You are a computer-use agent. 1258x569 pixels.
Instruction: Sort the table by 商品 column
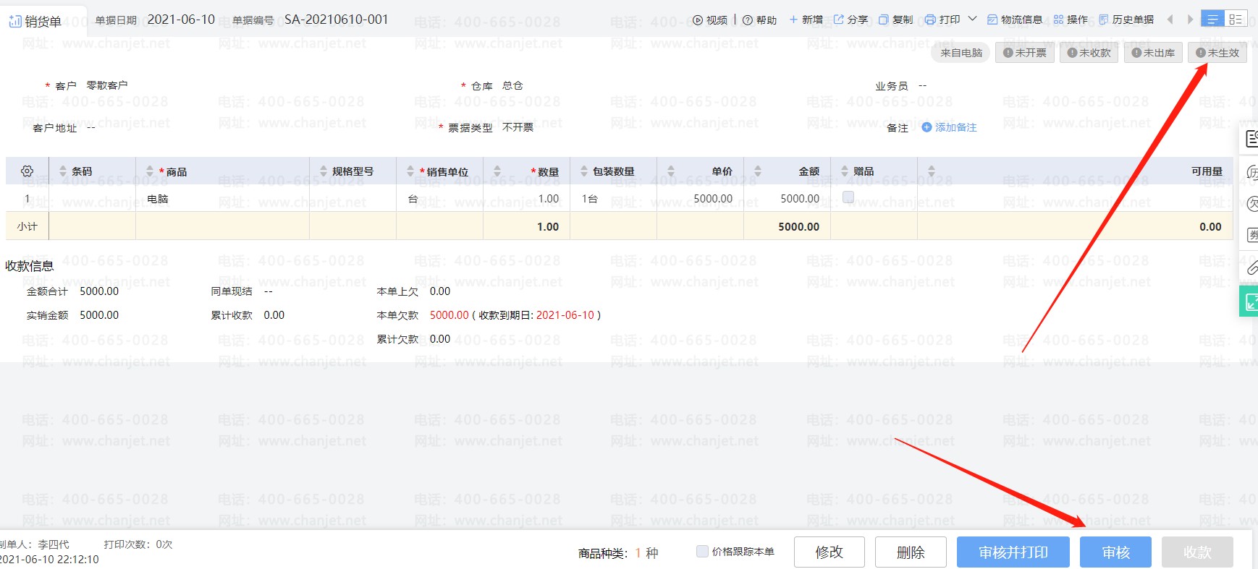click(x=150, y=171)
